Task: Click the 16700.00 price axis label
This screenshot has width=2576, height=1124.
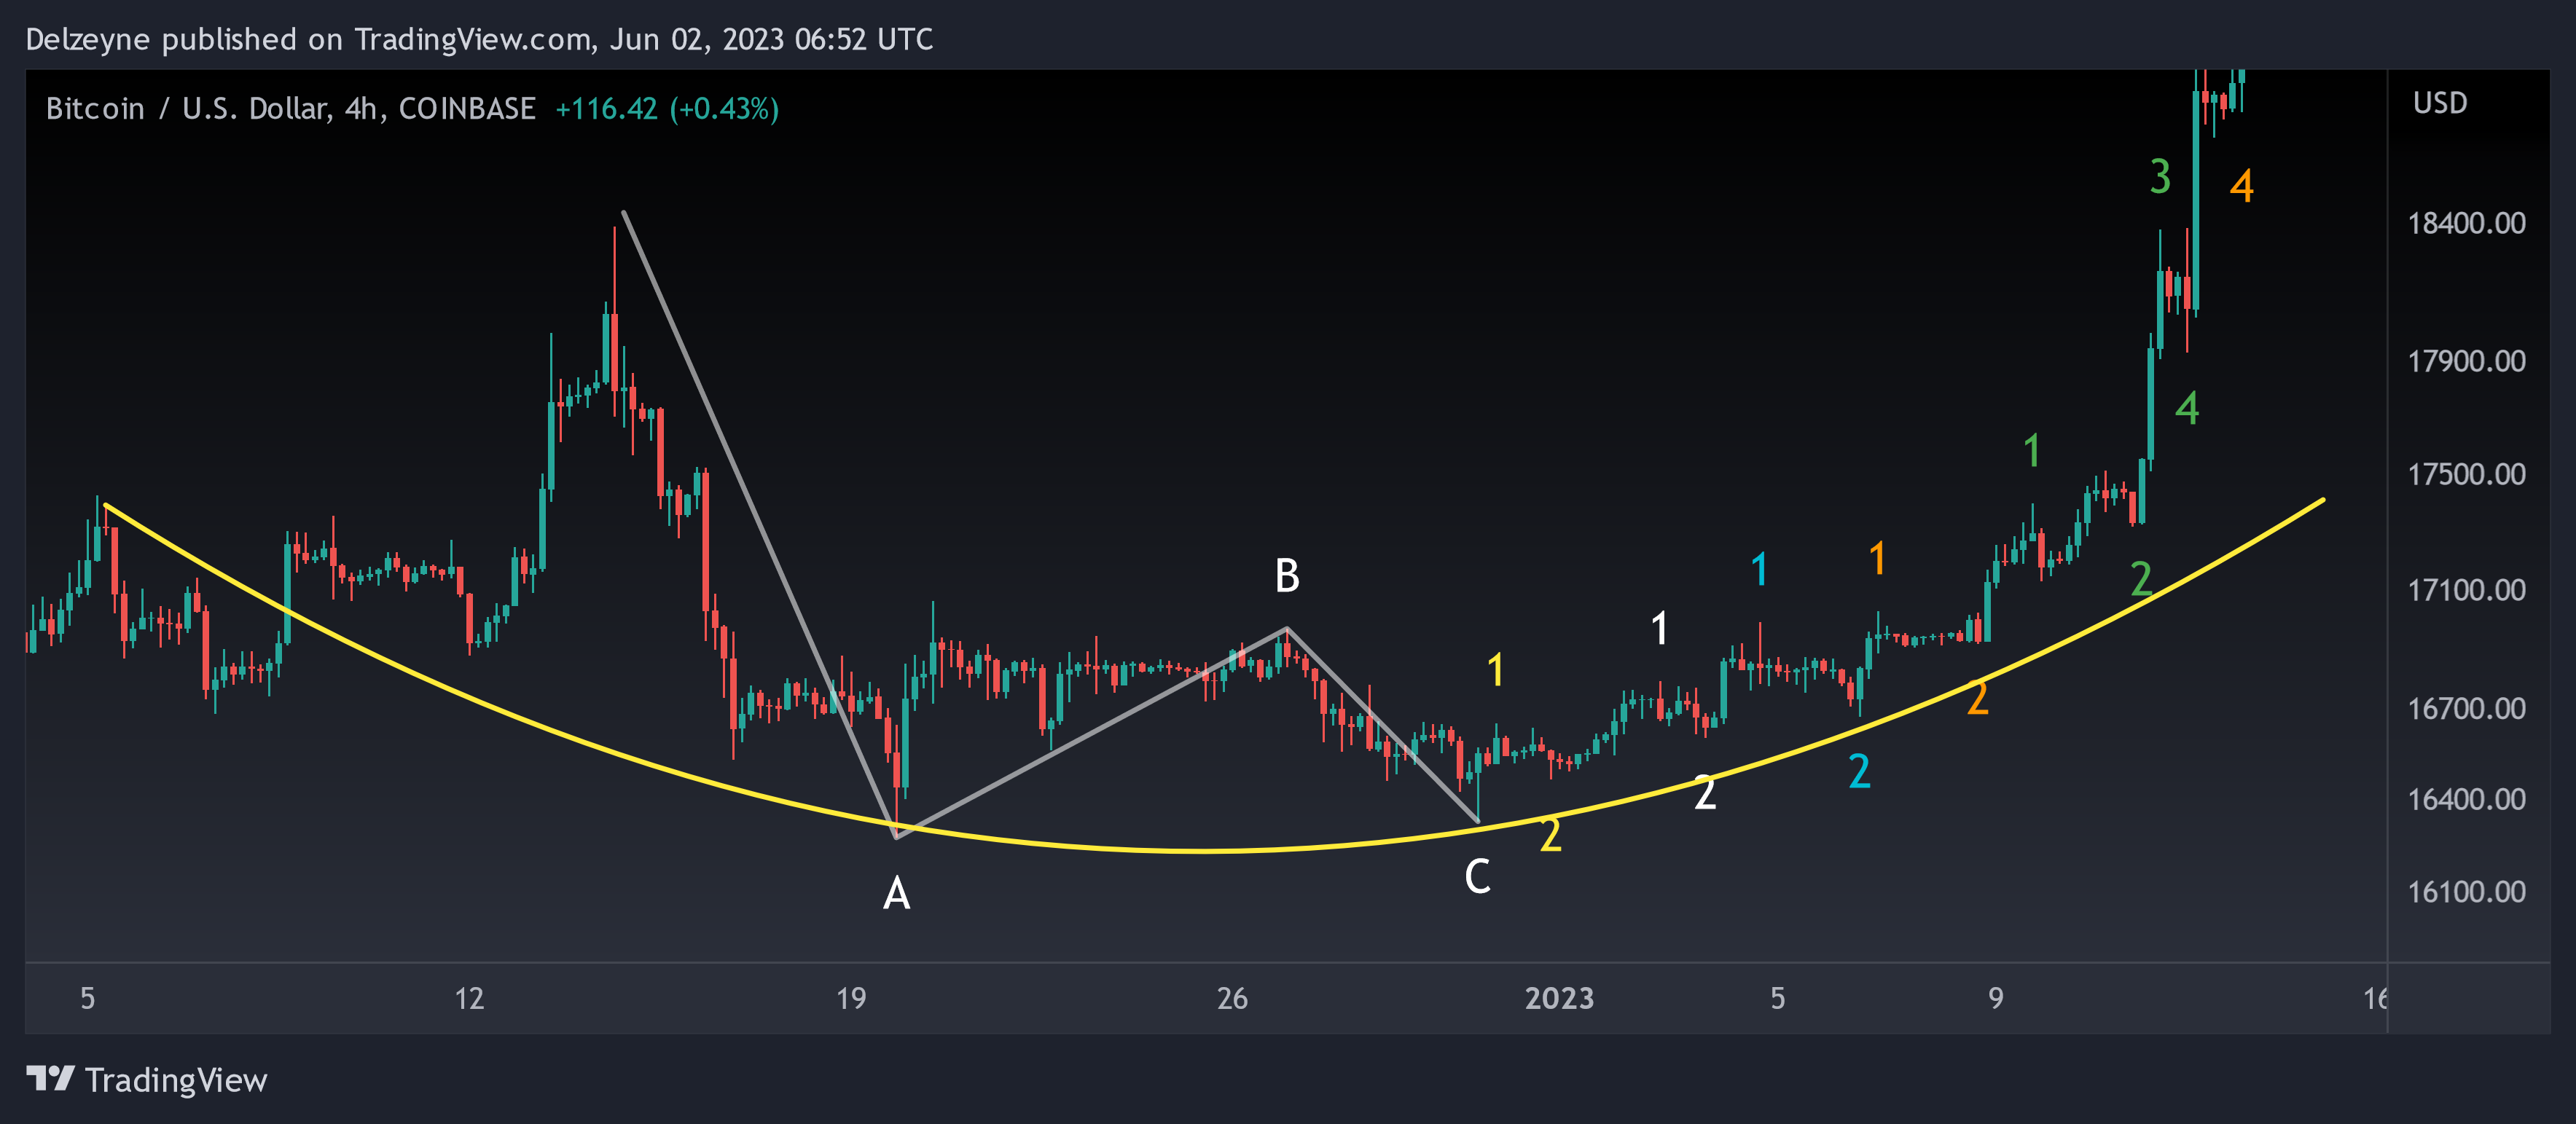Action: [2466, 709]
